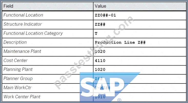Click the Main WorkCtr label
Screen dimensions: 188x103
(x=17, y=88)
